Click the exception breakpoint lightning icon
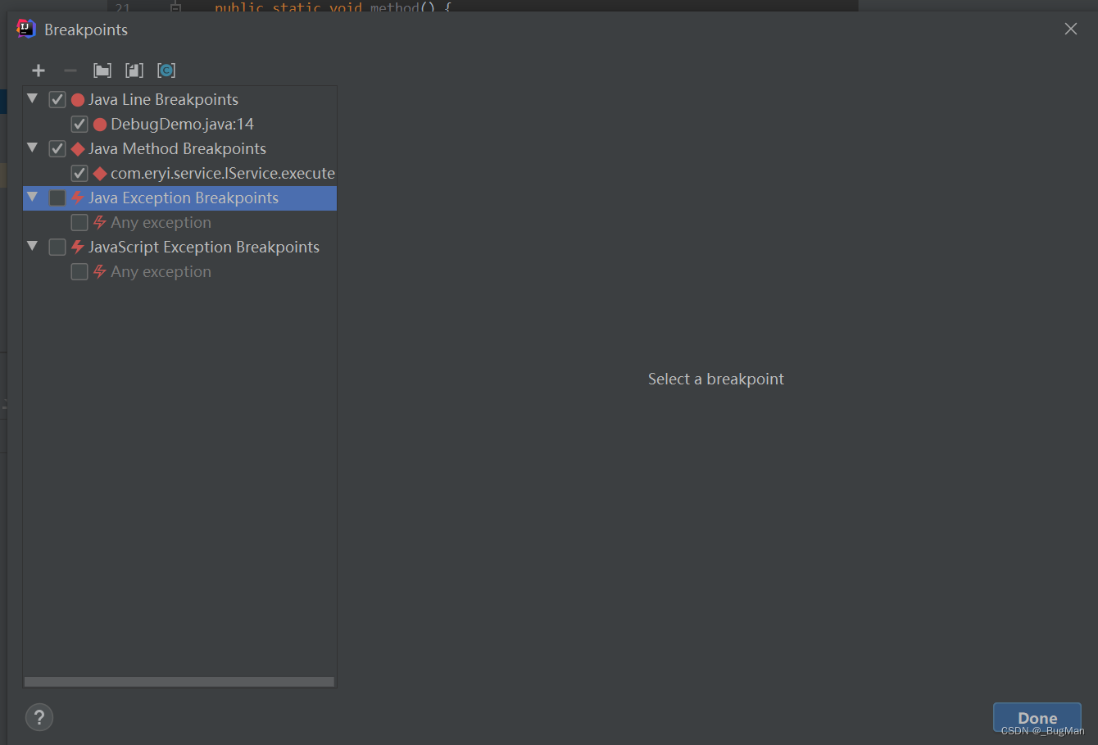 tap(76, 198)
